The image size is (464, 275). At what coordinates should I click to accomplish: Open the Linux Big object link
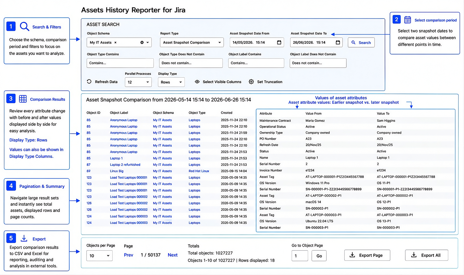pos(117,171)
